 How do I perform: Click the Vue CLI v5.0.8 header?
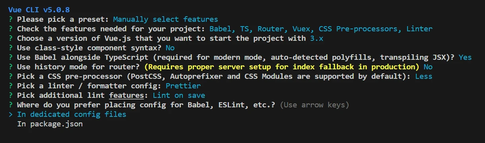click(39, 10)
